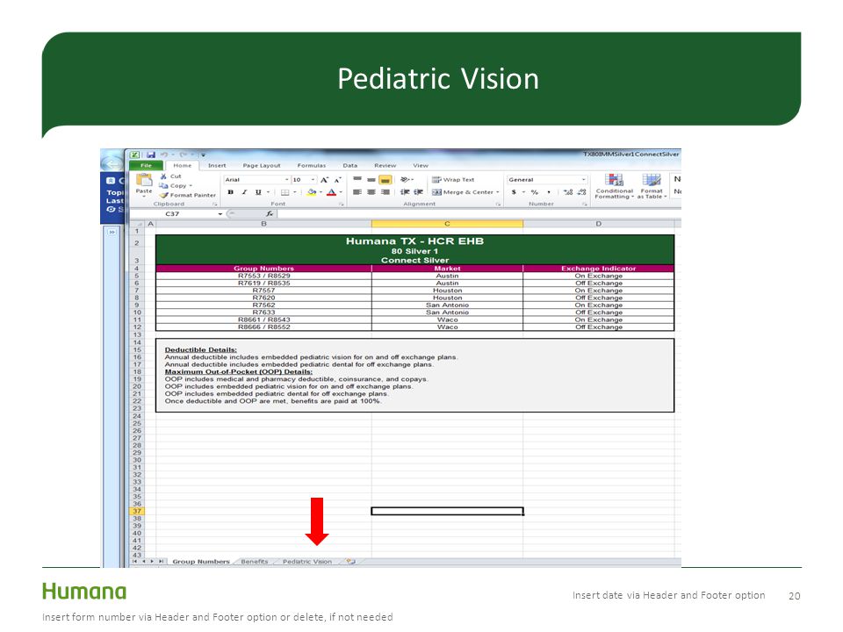Image resolution: width=843 pixels, height=632 pixels.
Task: Click Increase Indent icon
Action: pyautogui.click(x=419, y=192)
